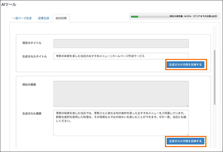The height and width of the screenshot is (152, 223).
Task: Focus the 生成されたタイトル text field
Action: coord(121,56)
